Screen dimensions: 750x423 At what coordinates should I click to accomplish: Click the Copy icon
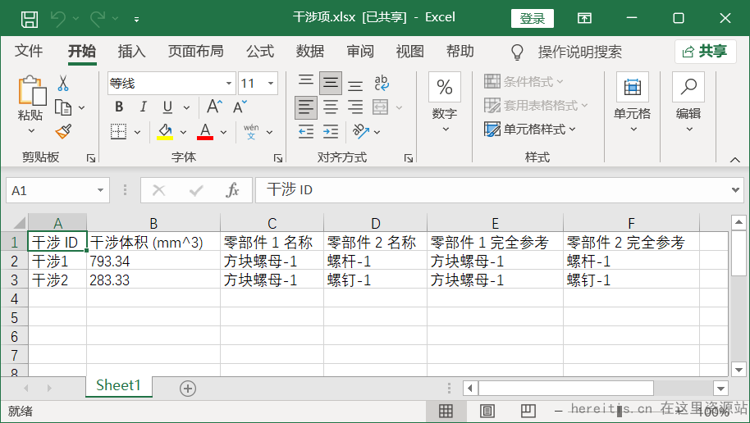pos(63,107)
